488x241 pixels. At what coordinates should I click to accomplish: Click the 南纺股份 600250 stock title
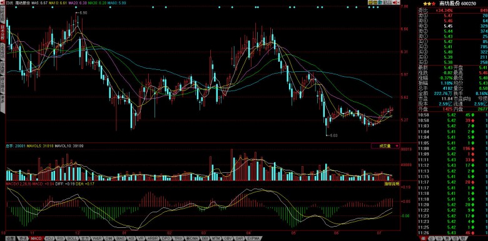pyautogui.click(x=457, y=3)
